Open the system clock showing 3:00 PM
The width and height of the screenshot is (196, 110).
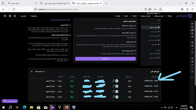tap(184, 107)
